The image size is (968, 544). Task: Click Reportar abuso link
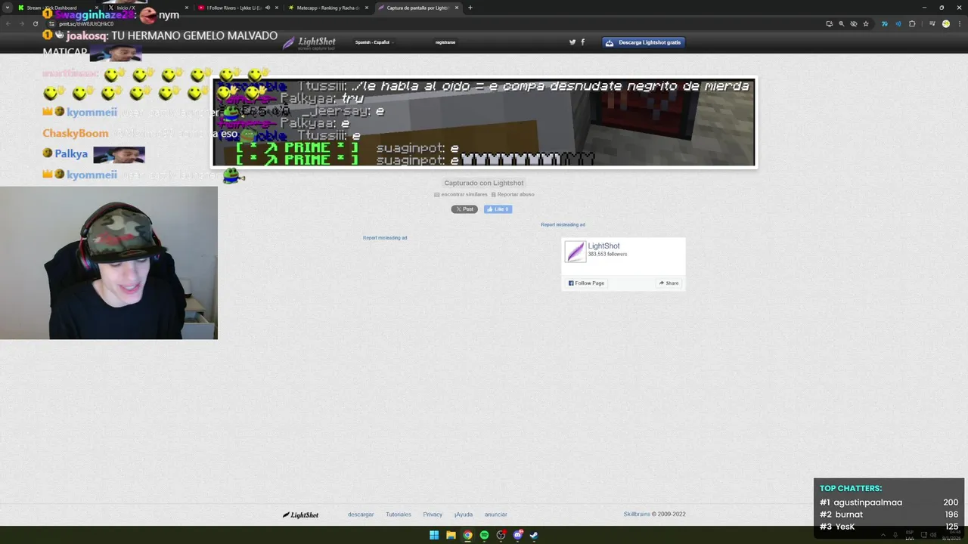click(512, 194)
